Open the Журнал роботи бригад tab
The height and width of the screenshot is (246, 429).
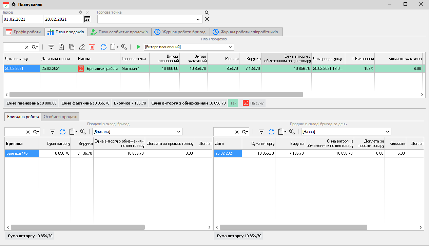(180, 32)
